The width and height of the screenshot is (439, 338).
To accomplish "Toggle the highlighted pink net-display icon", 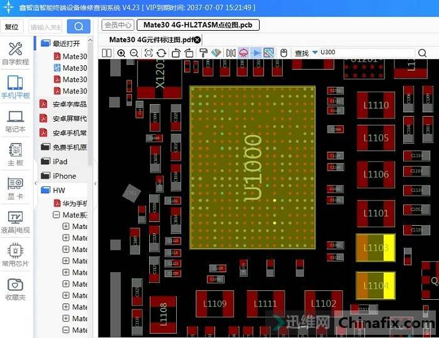I will [x=243, y=53].
